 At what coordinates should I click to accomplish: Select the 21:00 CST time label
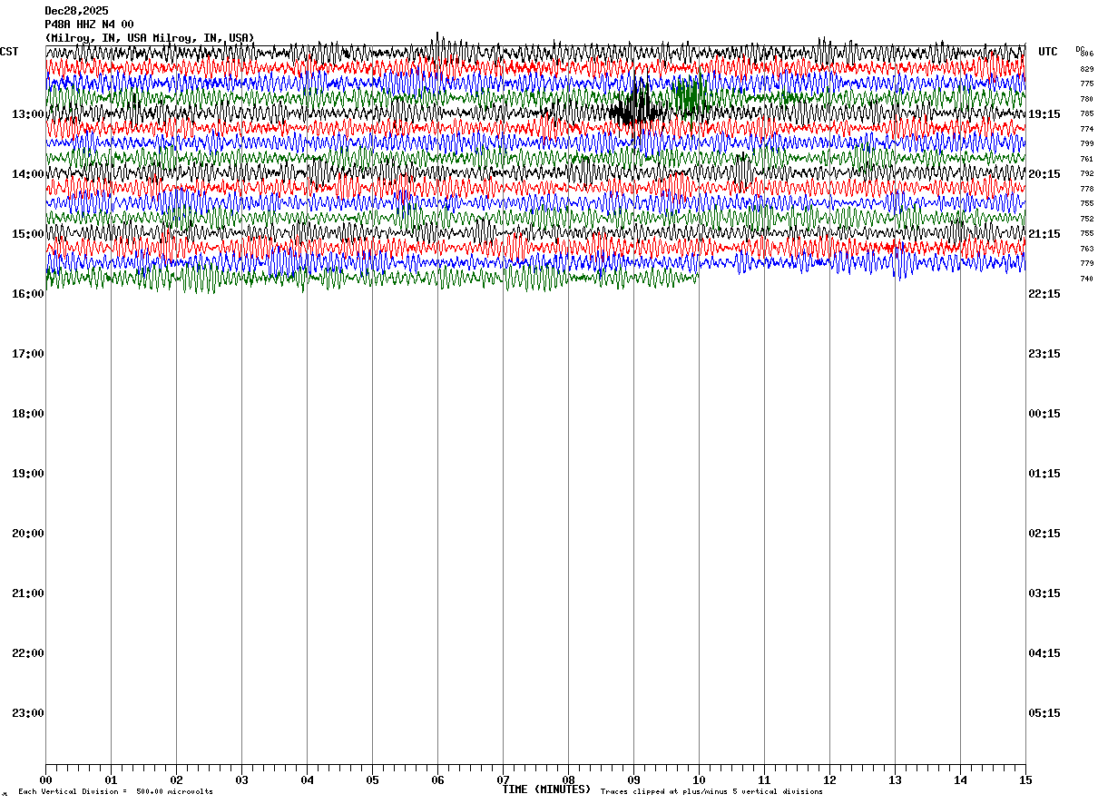[x=28, y=593]
